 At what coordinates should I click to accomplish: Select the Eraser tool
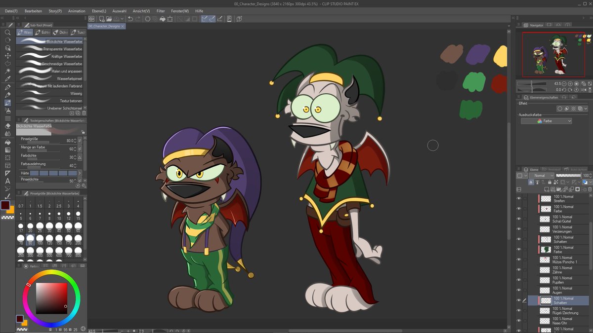coord(8,126)
